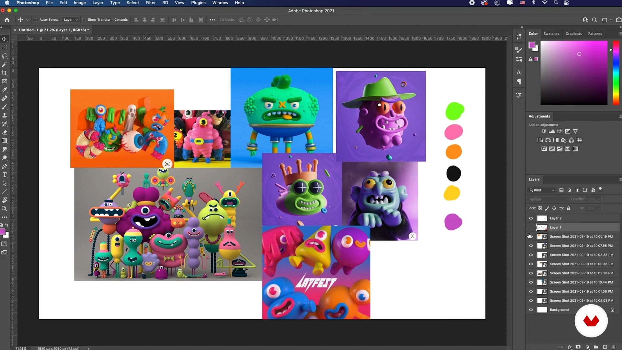
Task: Click the color picker field
Action: tap(574, 73)
